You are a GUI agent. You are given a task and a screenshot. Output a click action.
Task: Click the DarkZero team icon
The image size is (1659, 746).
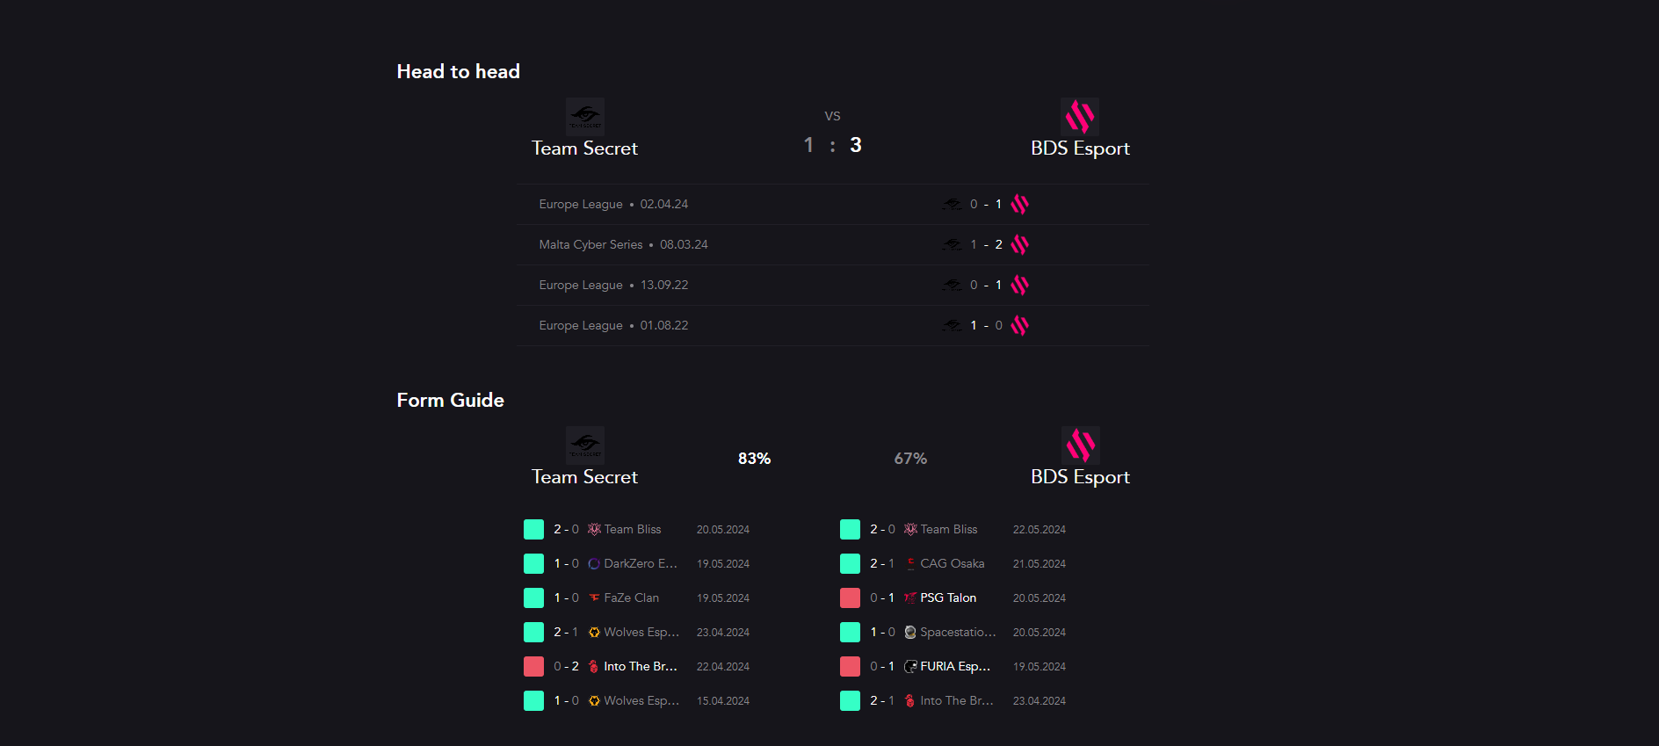(x=594, y=564)
